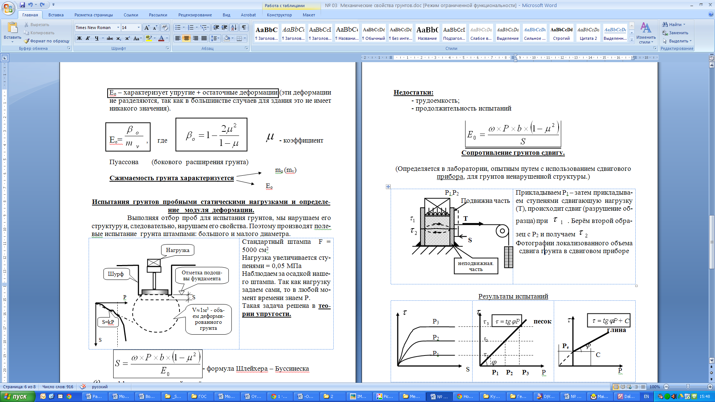Switch to Outline view
The image size is (715, 402).
[636, 387]
